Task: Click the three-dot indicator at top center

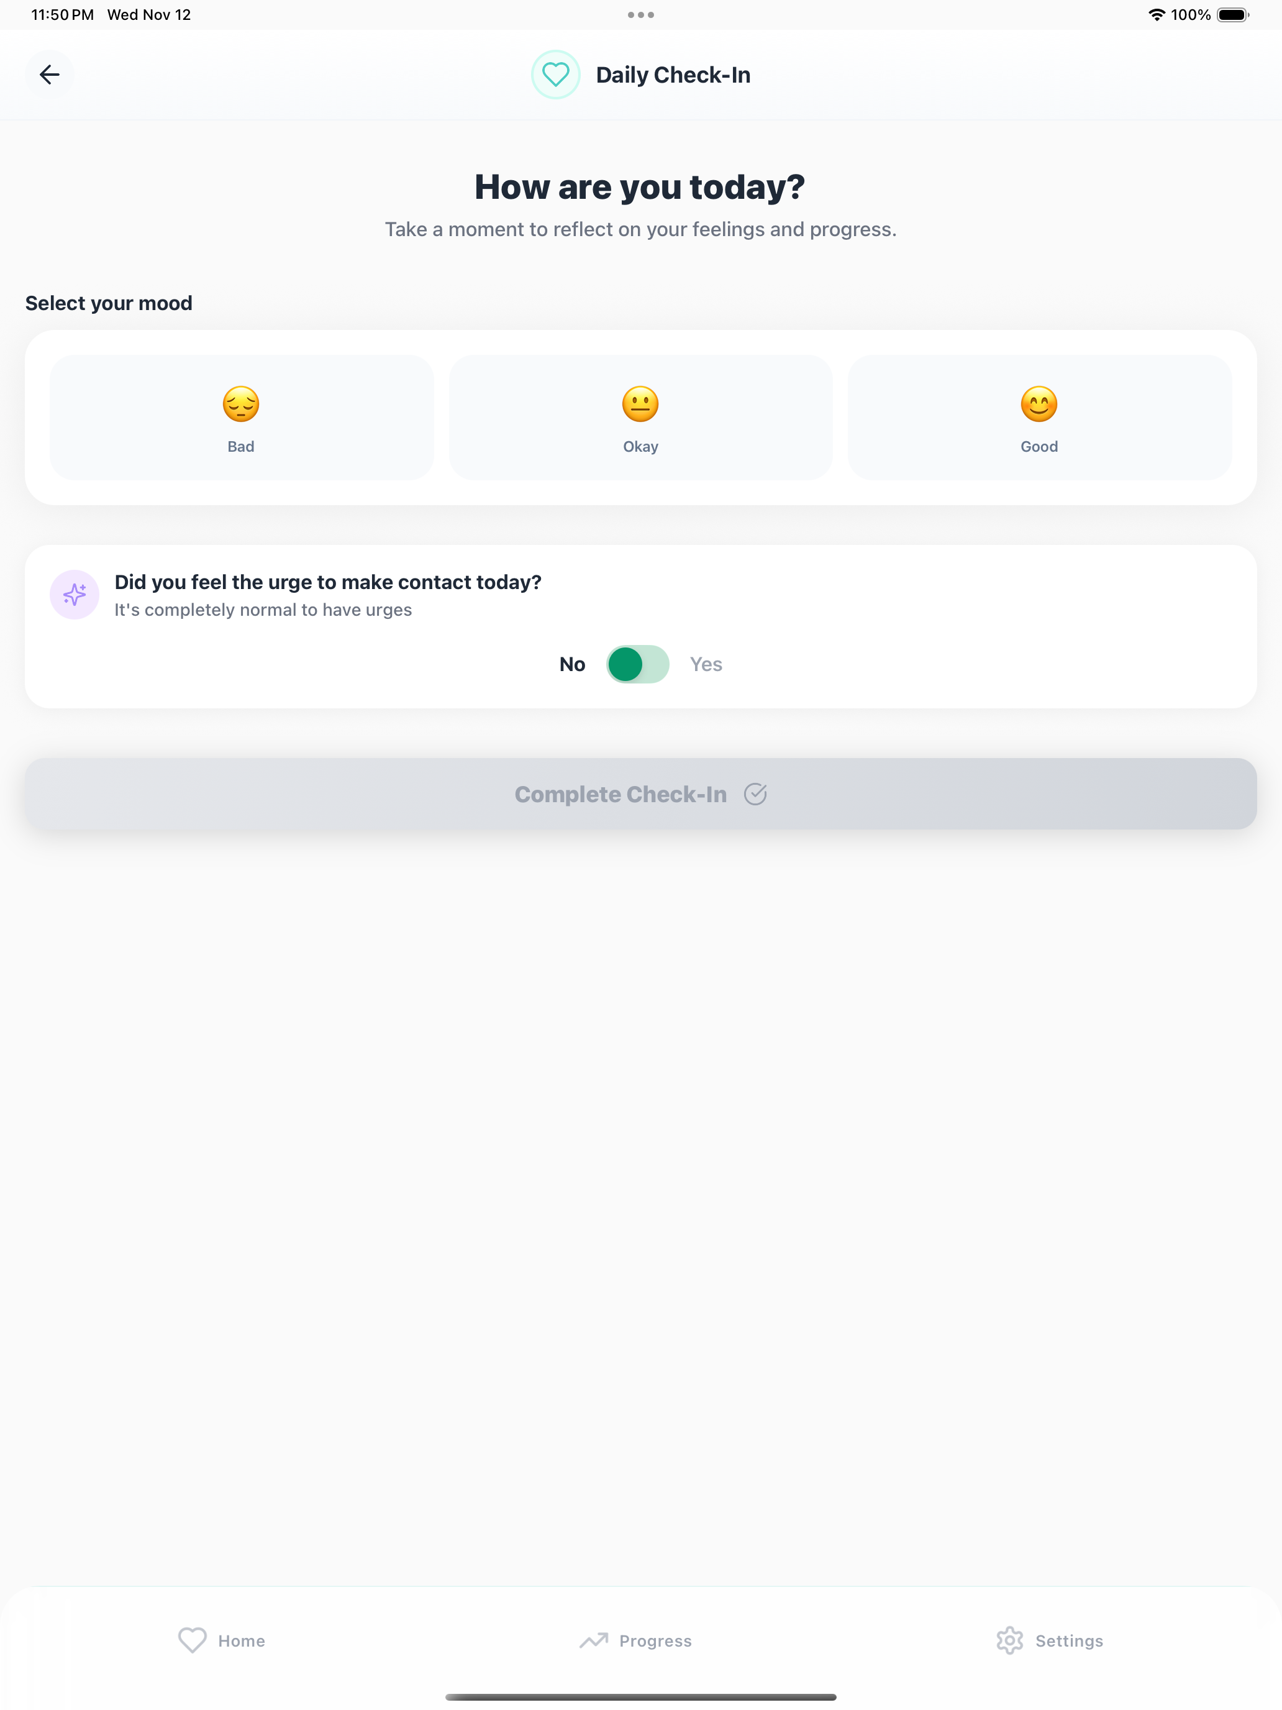Action: tap(640, 14)
